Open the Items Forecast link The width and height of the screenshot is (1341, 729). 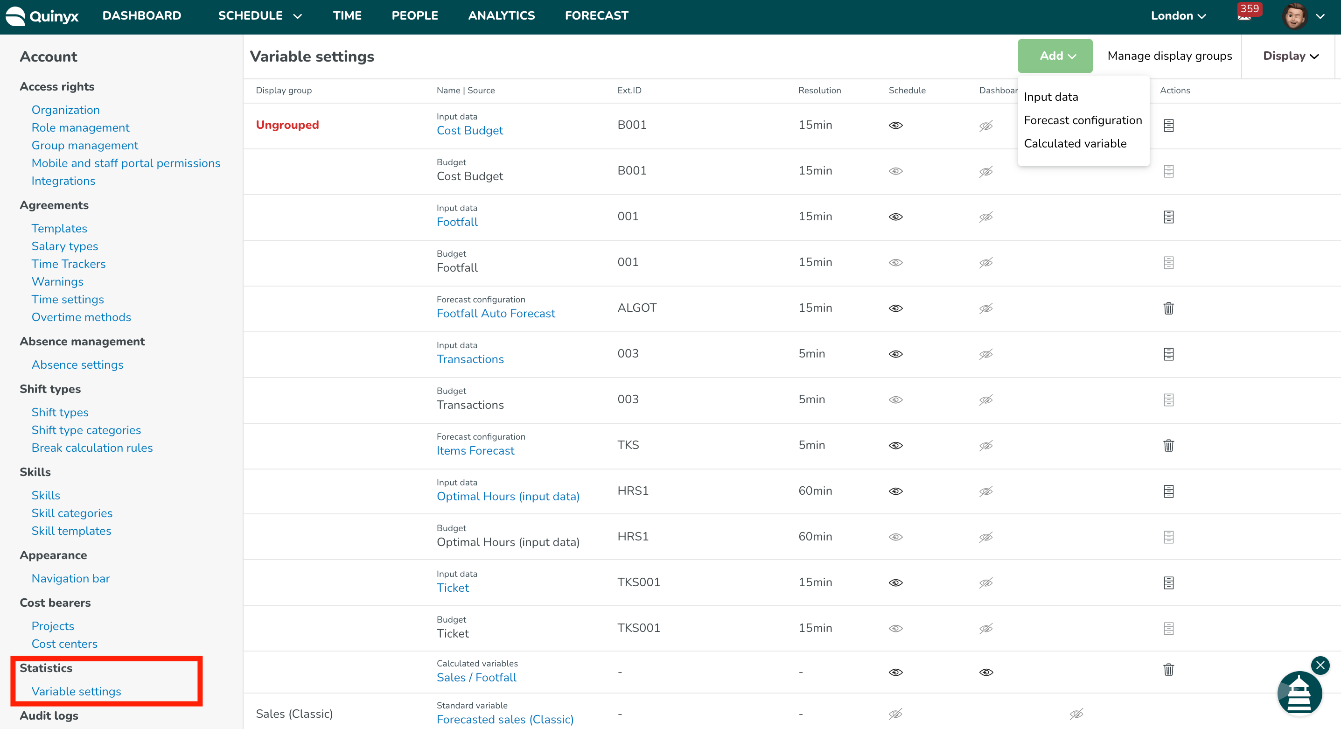tap(475, 451)
